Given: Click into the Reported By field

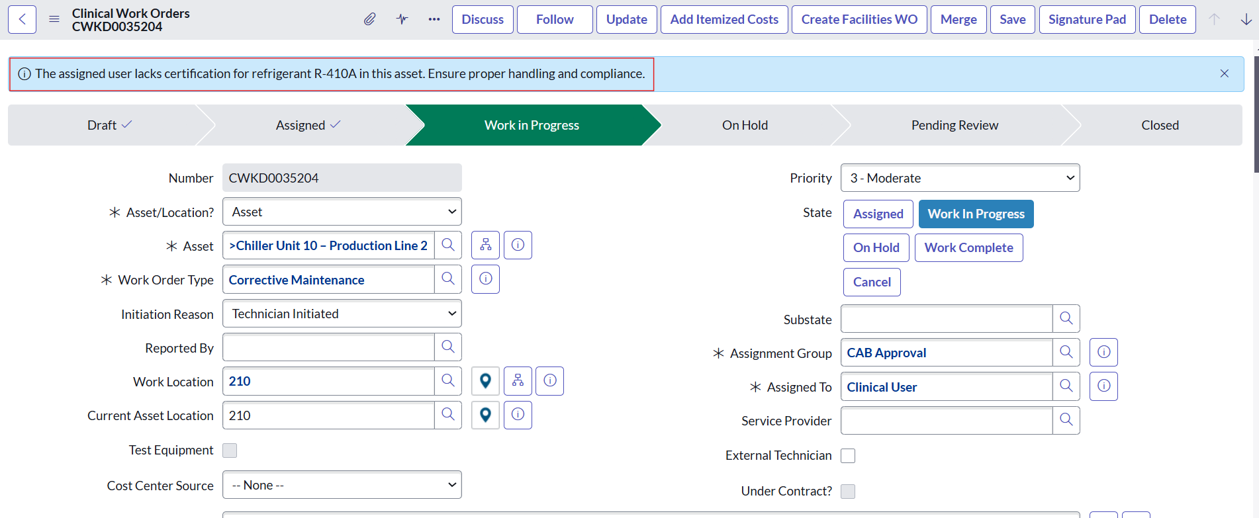Looking at the screenshot, I should (328, 347).
